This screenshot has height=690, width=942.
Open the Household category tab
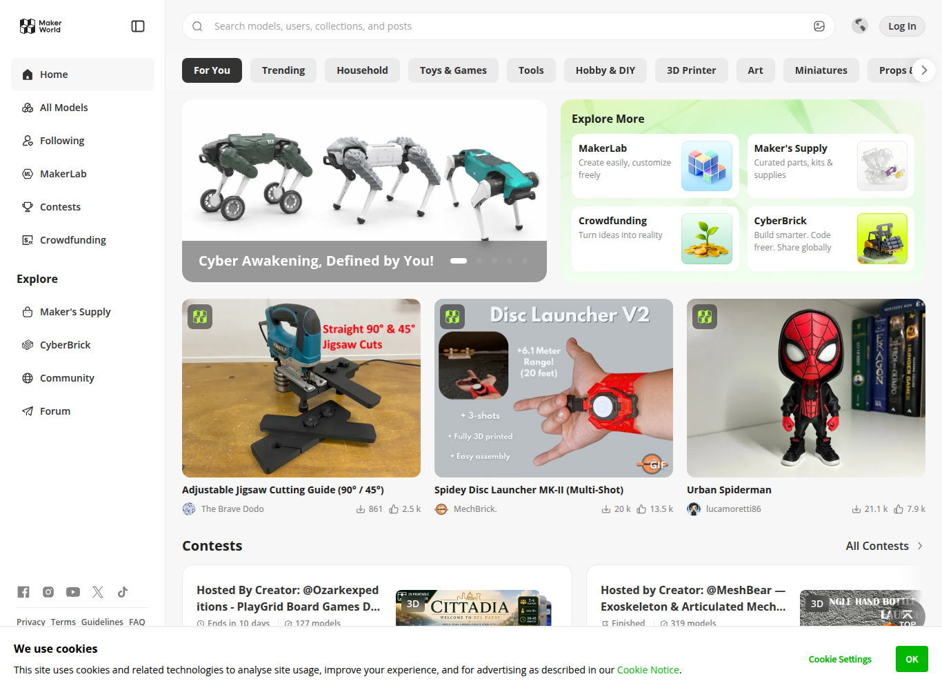click(362, 70)
